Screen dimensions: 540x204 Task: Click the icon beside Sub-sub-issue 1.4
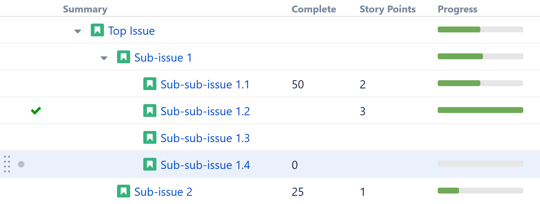pyautogui.click(x=150, y=164)
